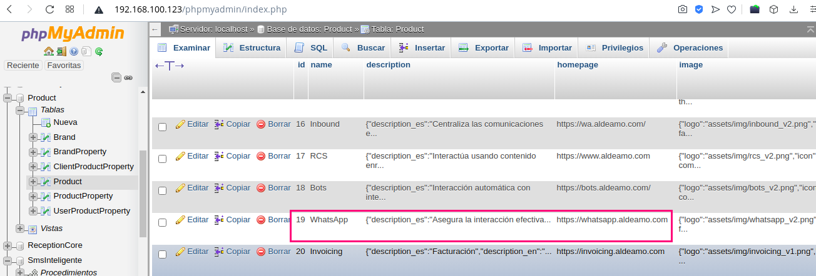Screen dimensions: 816x276
Task: Click the pencil icon for RCS row
Action: tap(180, 156)
